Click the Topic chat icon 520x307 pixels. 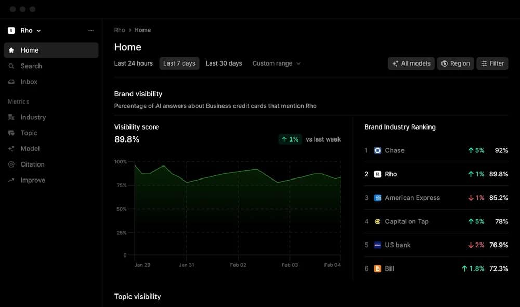(11, 133)
